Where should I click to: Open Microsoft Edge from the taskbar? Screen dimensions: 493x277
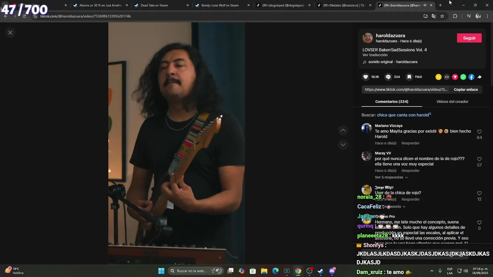coord(275,271)
